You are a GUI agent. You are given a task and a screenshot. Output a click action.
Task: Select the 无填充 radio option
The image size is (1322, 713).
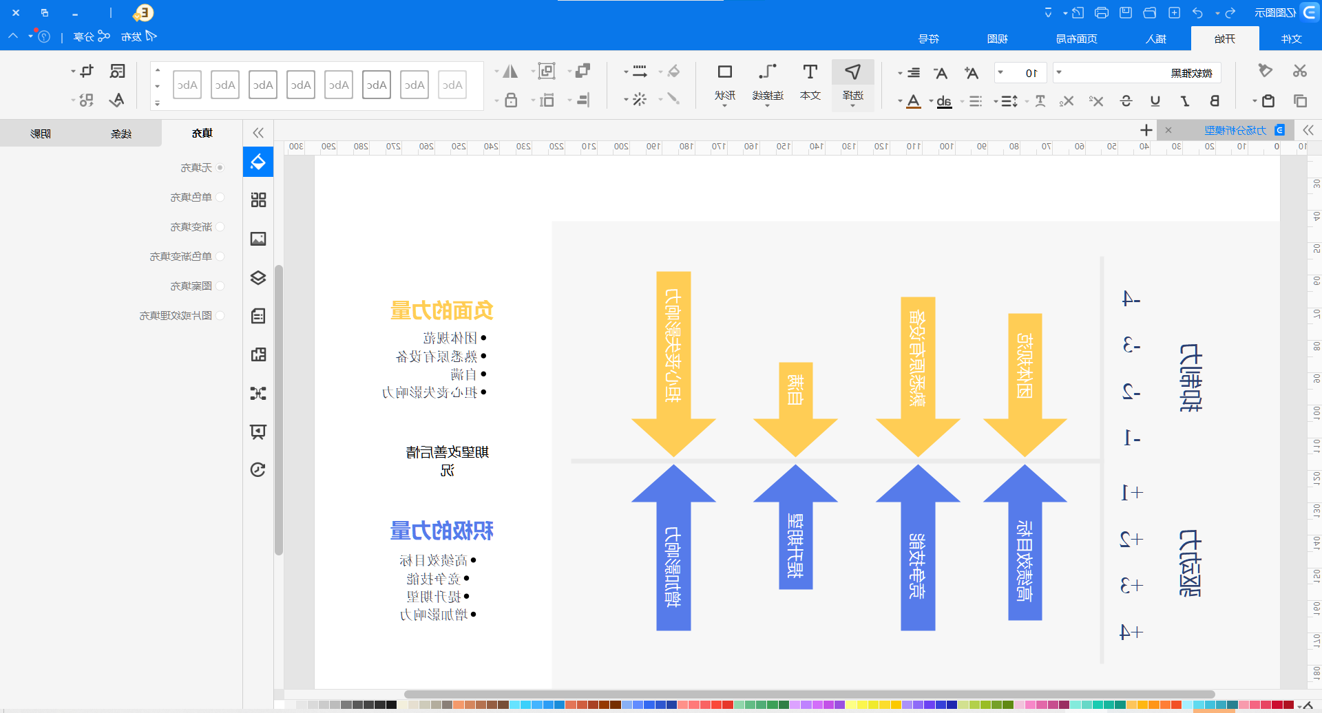point(220,167)
